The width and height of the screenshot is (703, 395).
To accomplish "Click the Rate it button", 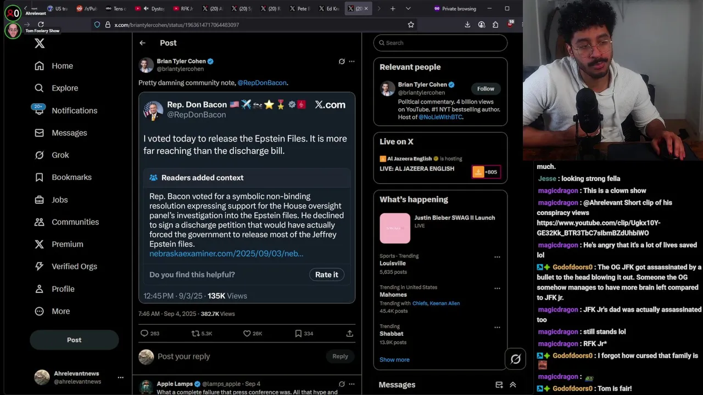I will click(327, 275).
